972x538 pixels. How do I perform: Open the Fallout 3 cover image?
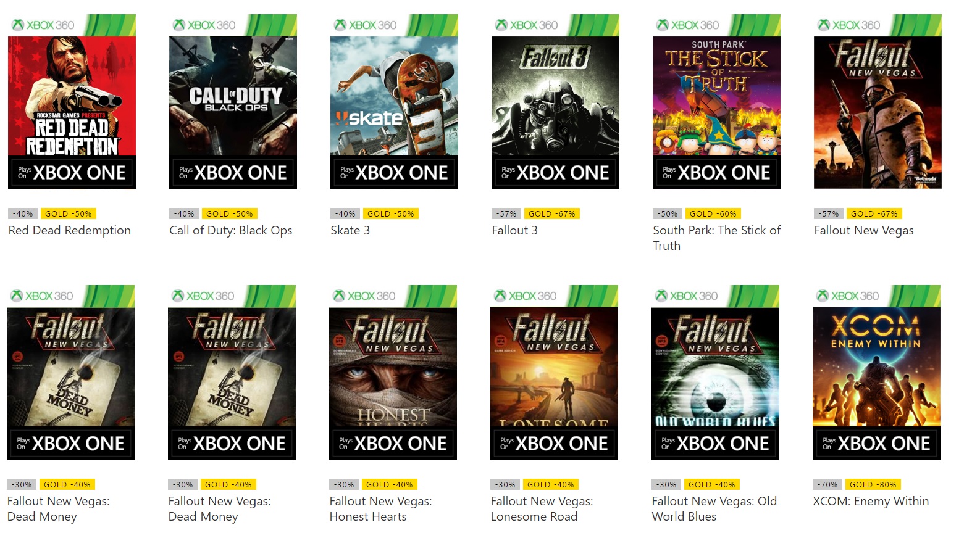pos(555,102)
